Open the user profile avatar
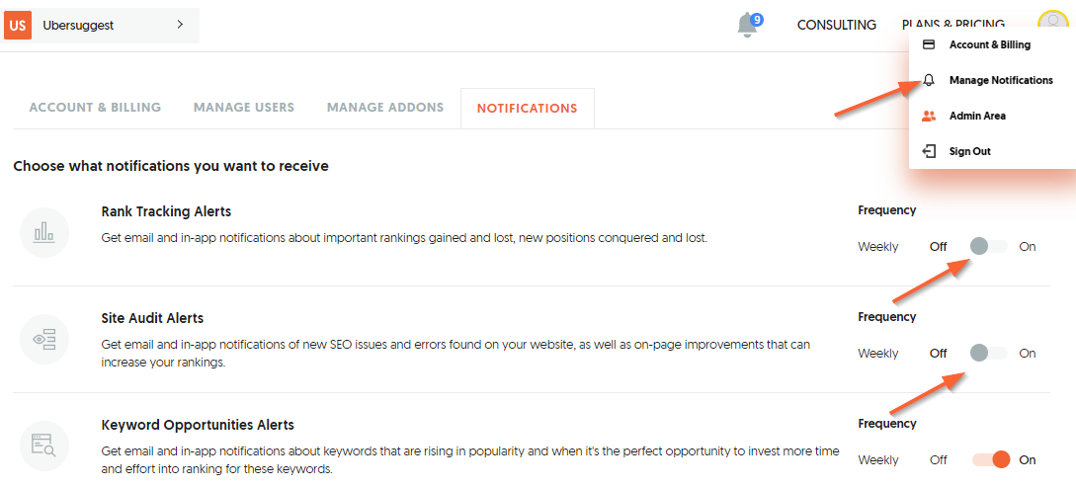The width and height of the screenshot is (1076, 488). coord(1052,21)
